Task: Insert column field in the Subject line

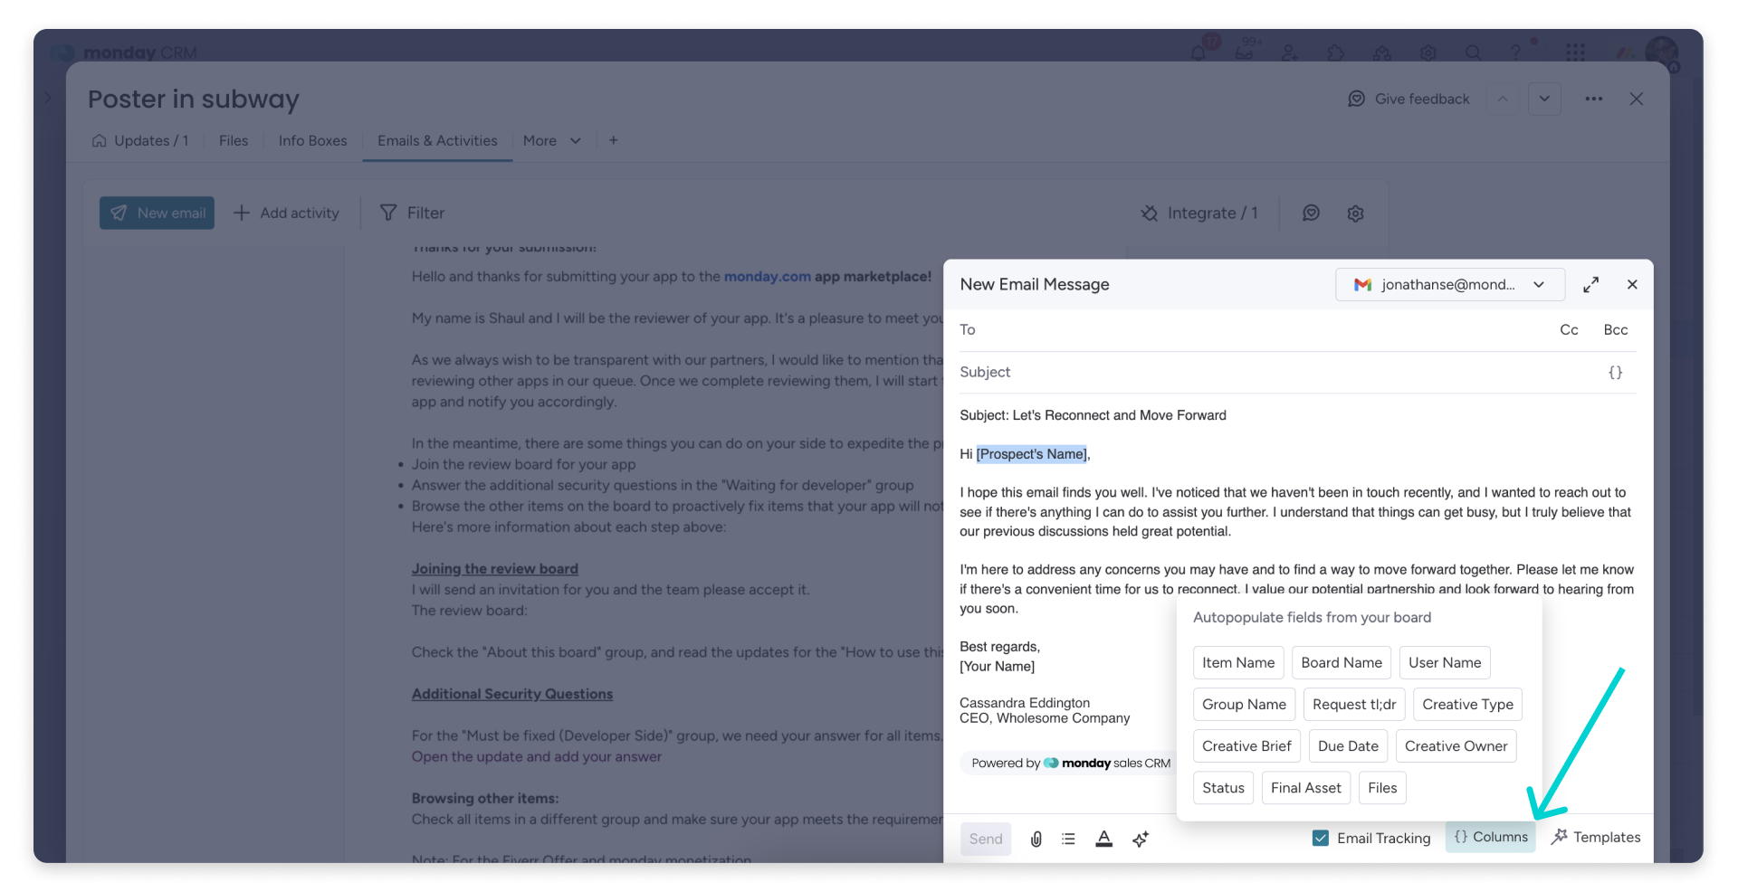Action: [1615, 372]
